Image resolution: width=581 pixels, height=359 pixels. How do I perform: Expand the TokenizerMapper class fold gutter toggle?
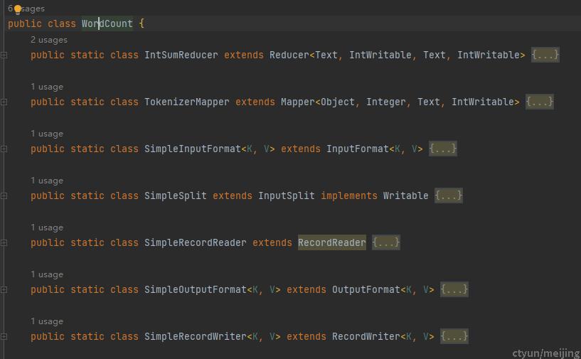4,102
